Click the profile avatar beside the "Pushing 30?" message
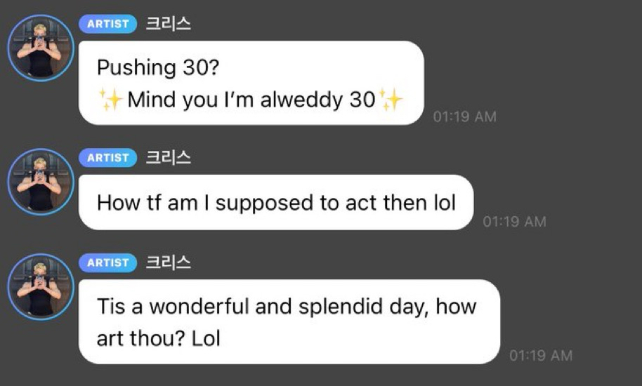The width and height of the screenshot is (642, 386). (x=41, y=48)
